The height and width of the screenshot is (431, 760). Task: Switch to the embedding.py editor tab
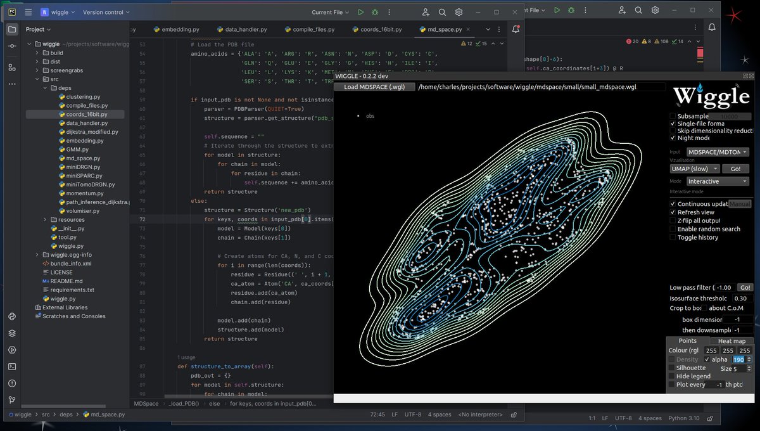[180, 29]
